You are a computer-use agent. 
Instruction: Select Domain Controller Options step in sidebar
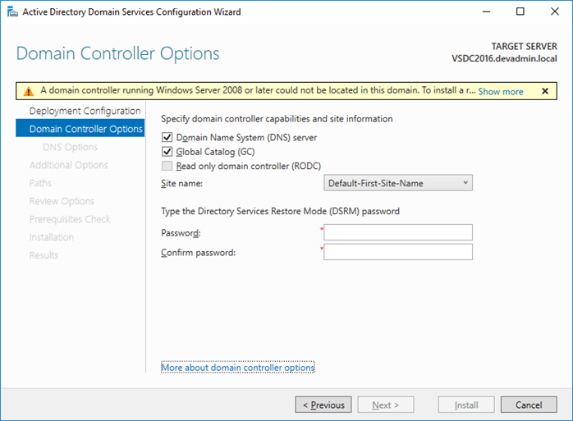click(80, 129)
